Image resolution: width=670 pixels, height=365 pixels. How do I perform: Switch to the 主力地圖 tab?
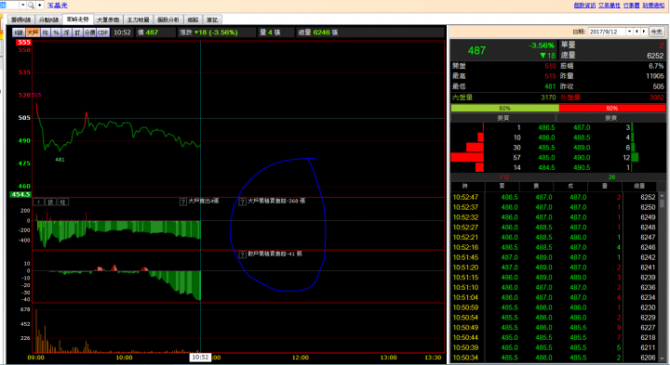(139, 20)
